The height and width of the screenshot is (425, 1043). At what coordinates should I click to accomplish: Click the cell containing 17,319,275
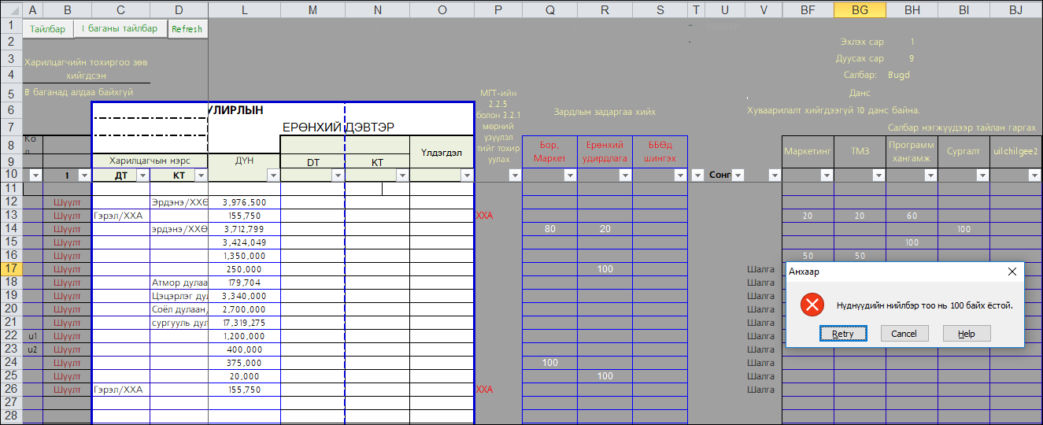click(x=244, y=323)
